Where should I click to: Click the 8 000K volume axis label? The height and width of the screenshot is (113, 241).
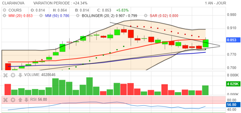234,75
